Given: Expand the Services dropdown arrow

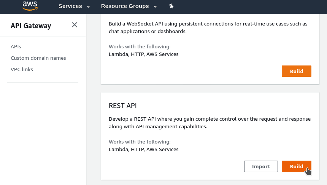Looking at the screenshot, I should point(89,6).
